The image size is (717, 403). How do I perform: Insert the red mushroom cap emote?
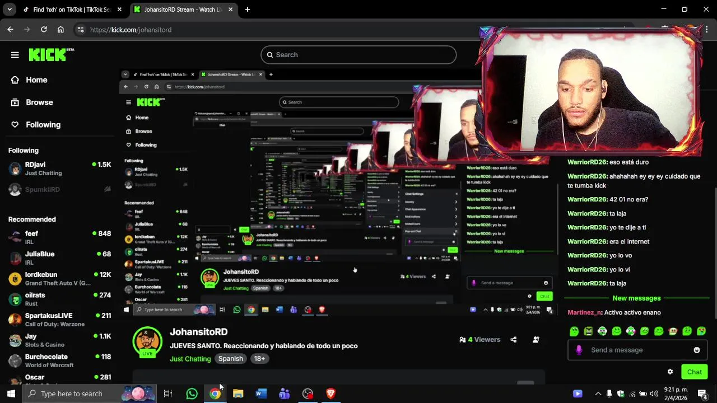click(673, 331)
